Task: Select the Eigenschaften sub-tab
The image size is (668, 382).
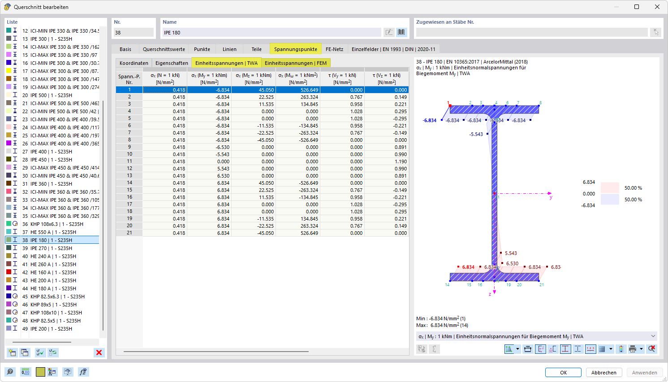Action: click(172, 63)
